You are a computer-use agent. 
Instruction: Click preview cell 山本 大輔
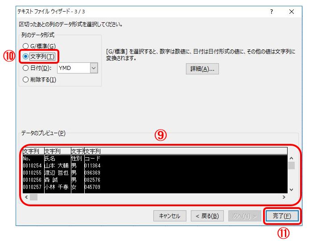(56, 166)
